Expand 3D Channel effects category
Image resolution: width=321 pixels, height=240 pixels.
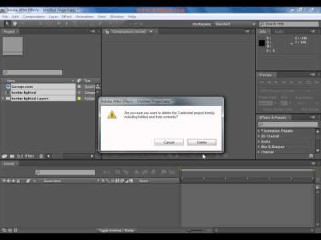pyautogui.click(x=259, y=136)
